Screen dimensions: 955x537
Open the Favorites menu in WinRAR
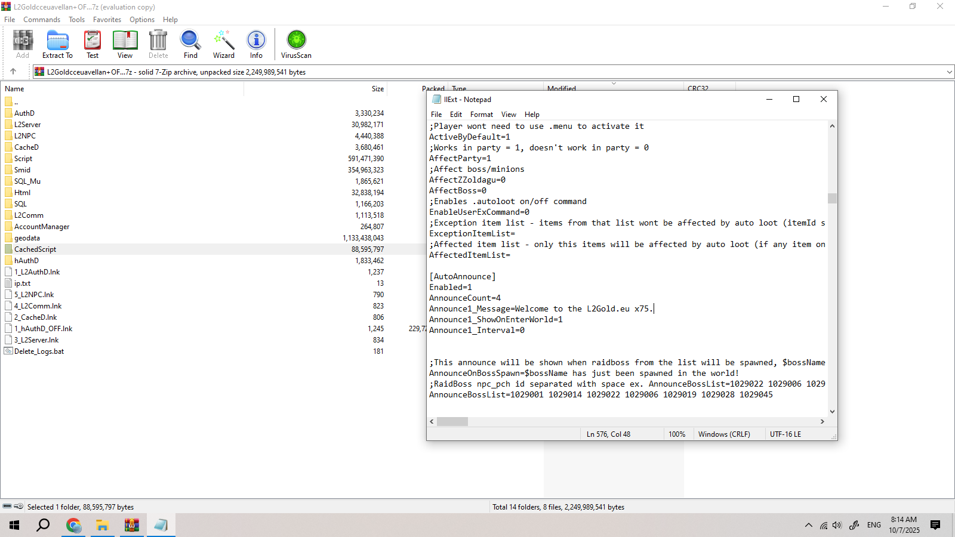107,20
